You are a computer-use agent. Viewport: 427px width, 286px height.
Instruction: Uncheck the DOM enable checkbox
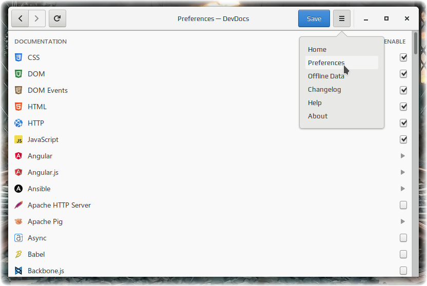click(x=403, y=74)
